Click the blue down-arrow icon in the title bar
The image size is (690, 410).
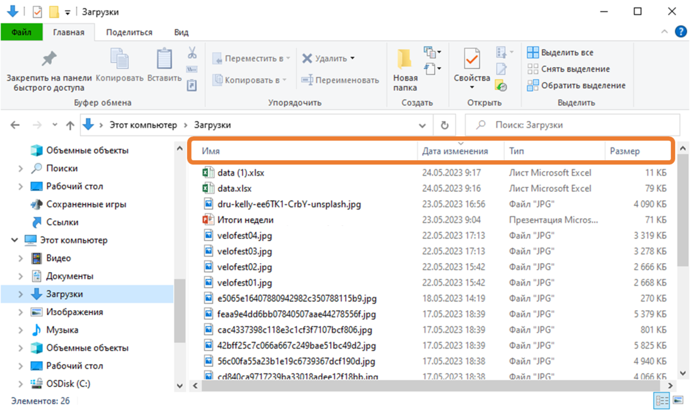click(12, 11)
